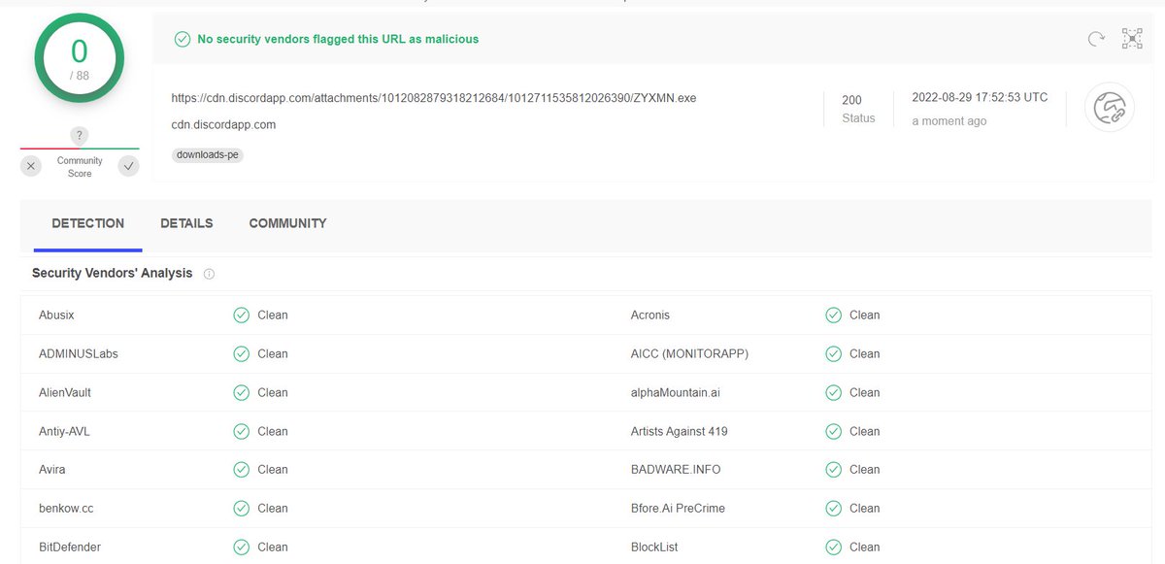Click the Community Score label
The image size is (1165, 564).
point(80,167)
